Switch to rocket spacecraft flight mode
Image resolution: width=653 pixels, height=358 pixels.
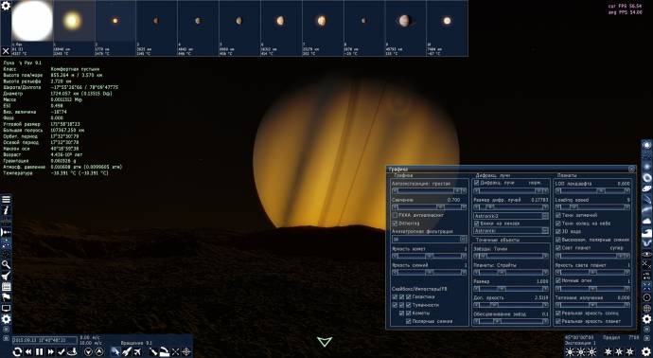pyautogui.click(x=127, y=352)
